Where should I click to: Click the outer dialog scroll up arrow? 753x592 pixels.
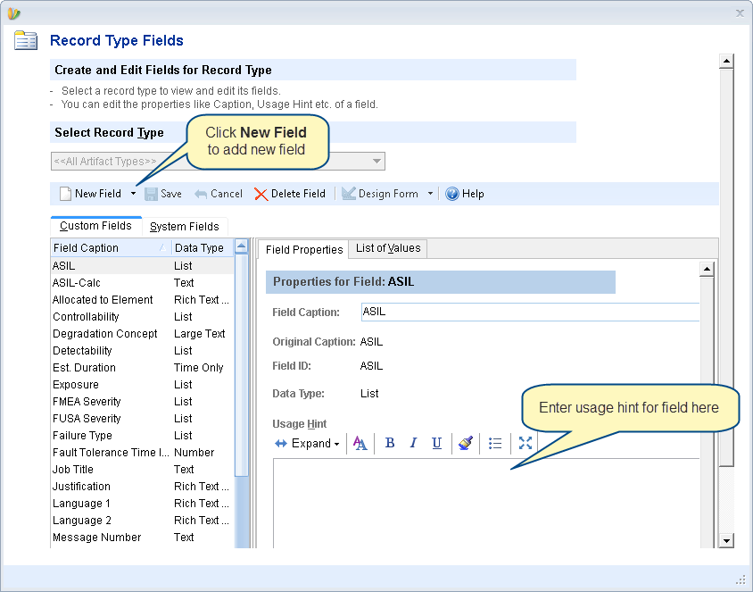[x=726, y=61]
